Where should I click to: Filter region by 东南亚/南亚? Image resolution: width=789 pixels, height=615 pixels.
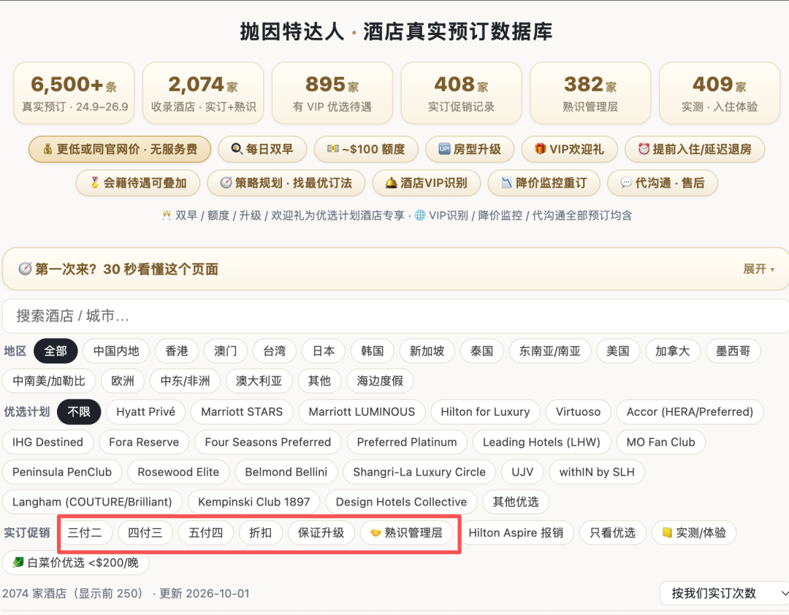point(549,351)
